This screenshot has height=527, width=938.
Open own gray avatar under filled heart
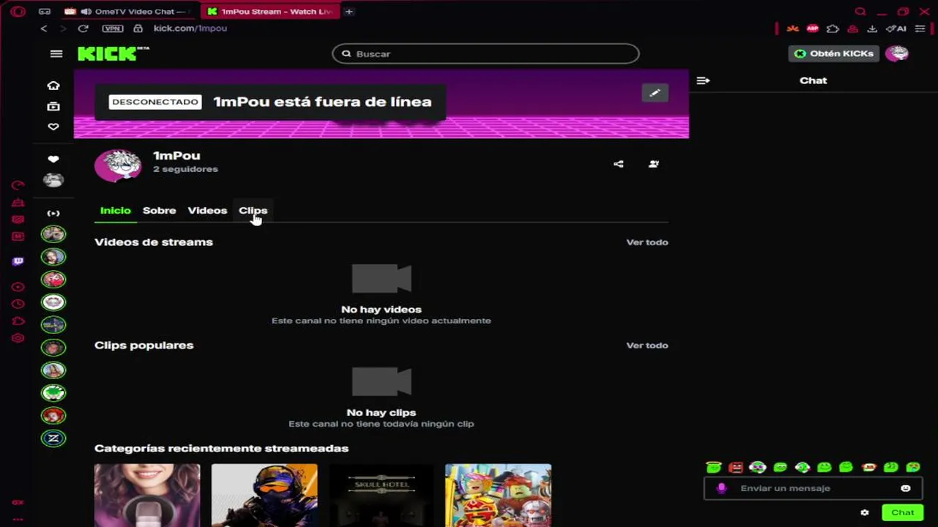click(53, 179)
